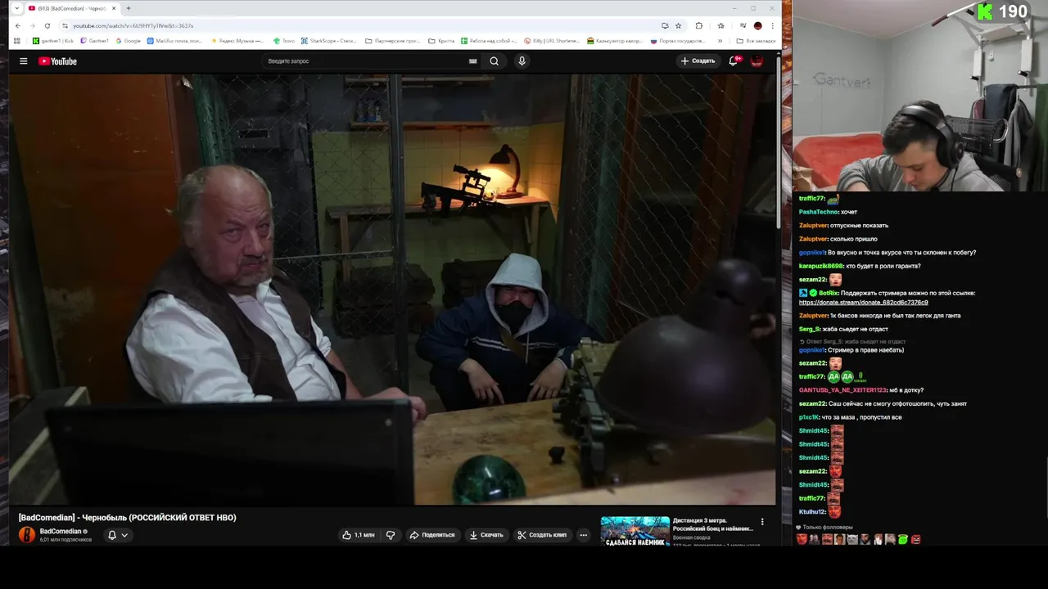This screenshot has width=1048, height=589.
Task: Go to the YouTube home logo
Action: (x=57, y=61)
